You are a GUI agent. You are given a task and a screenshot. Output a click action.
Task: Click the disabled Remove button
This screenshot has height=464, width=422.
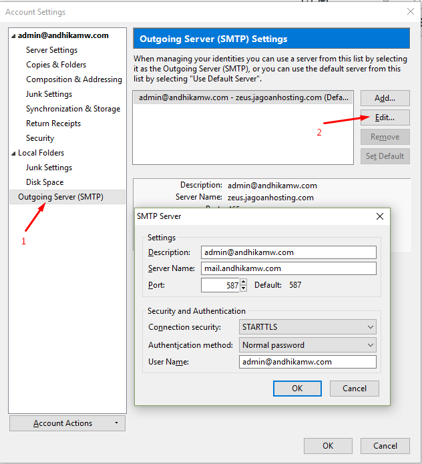(x=385, y=137)
